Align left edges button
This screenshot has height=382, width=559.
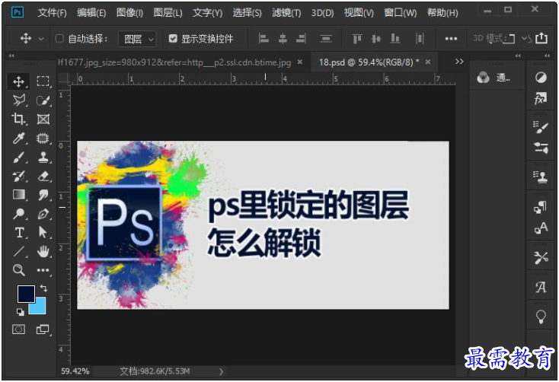click(x=264, y=39)
